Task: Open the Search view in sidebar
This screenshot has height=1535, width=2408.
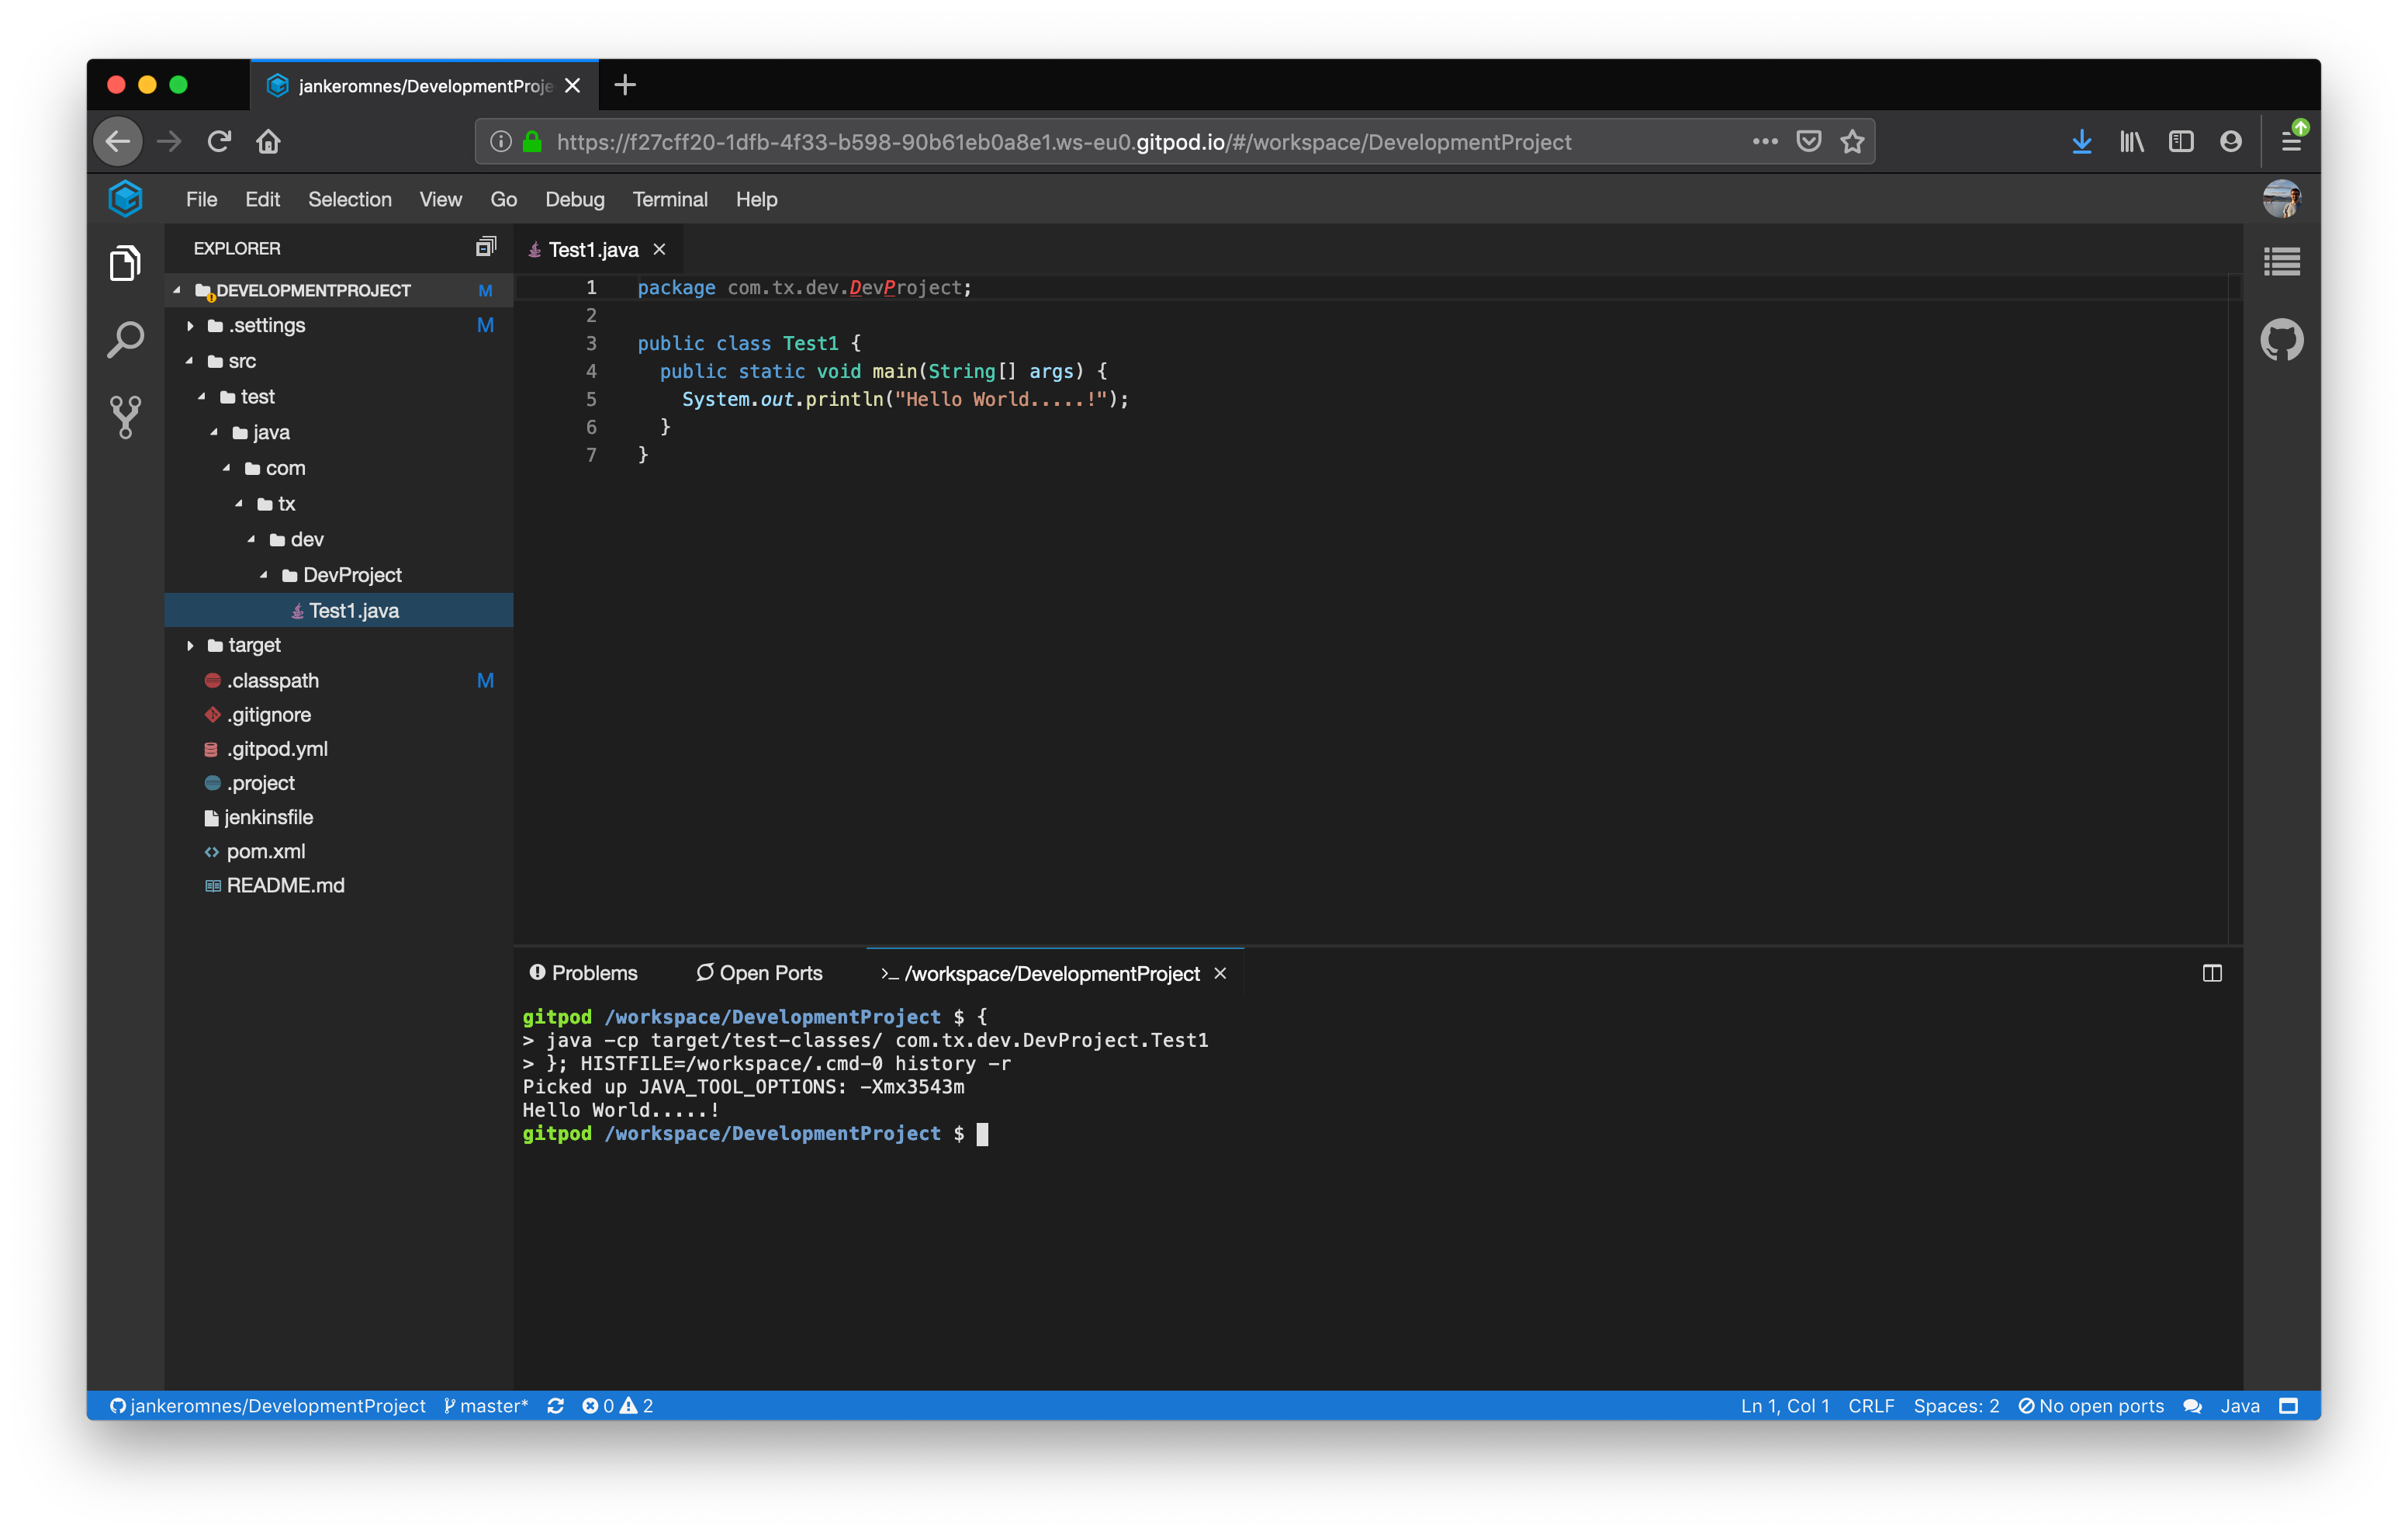Action: point(125,340)
